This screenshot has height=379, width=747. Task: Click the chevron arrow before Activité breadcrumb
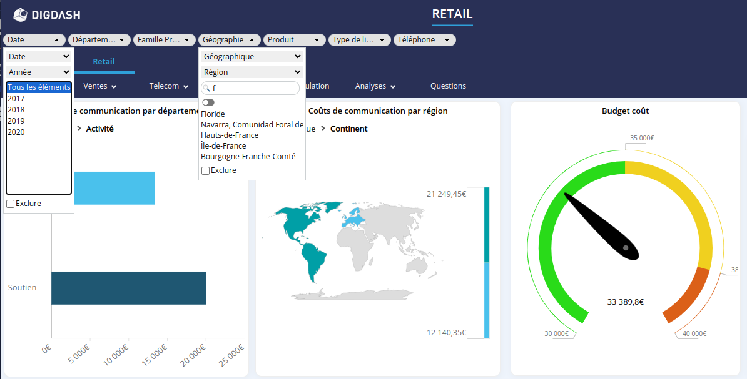coord(79,129)
